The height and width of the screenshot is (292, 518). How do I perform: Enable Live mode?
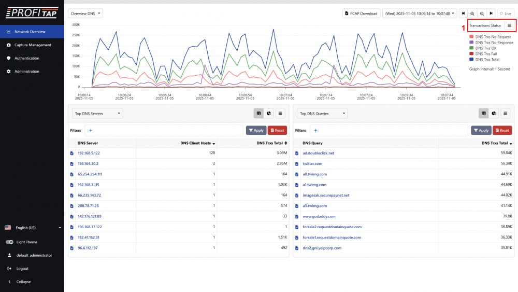[505, 13]
